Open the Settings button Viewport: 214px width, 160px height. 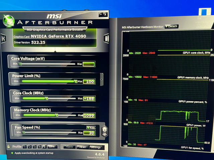96,147
